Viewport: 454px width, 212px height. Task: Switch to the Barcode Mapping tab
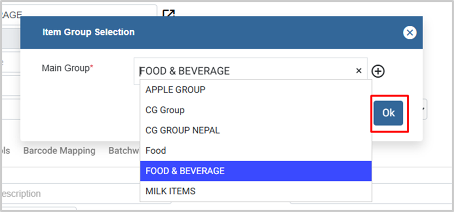(x=59, y=151)
